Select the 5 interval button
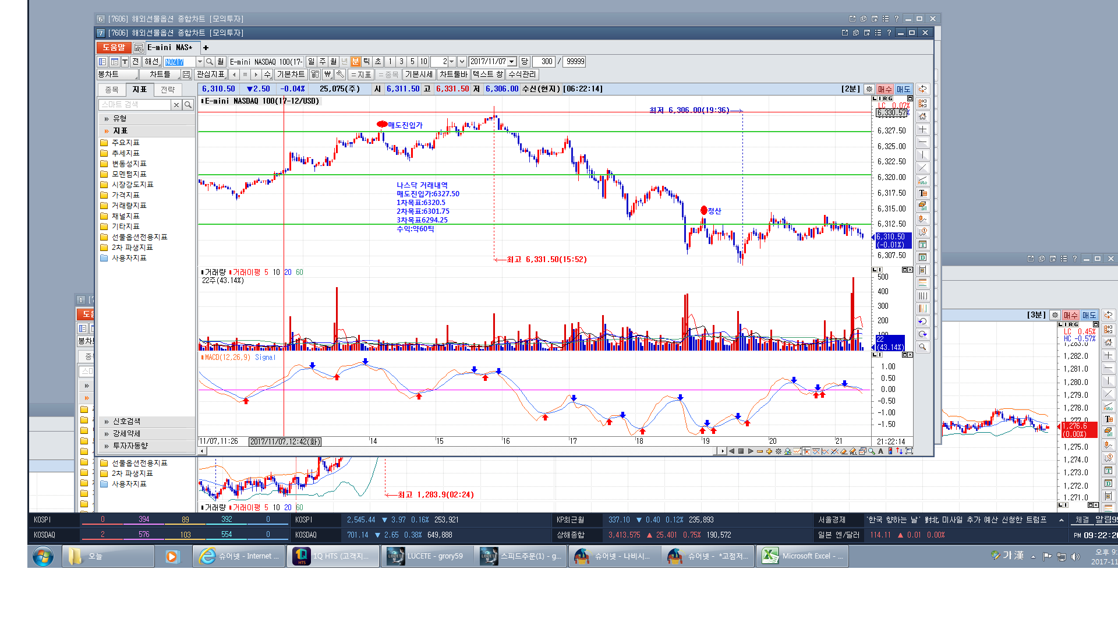Viewport: 1118px width, 629px height. coord(412,62)
